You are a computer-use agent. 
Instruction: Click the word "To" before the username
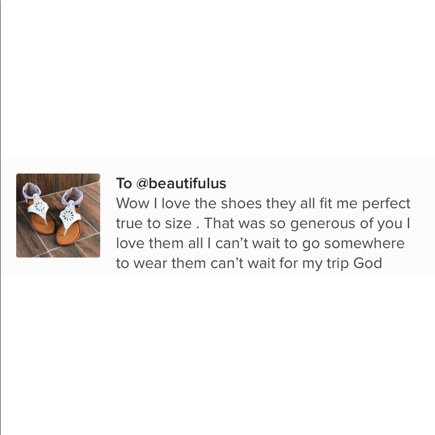click(x=124, y=184)
